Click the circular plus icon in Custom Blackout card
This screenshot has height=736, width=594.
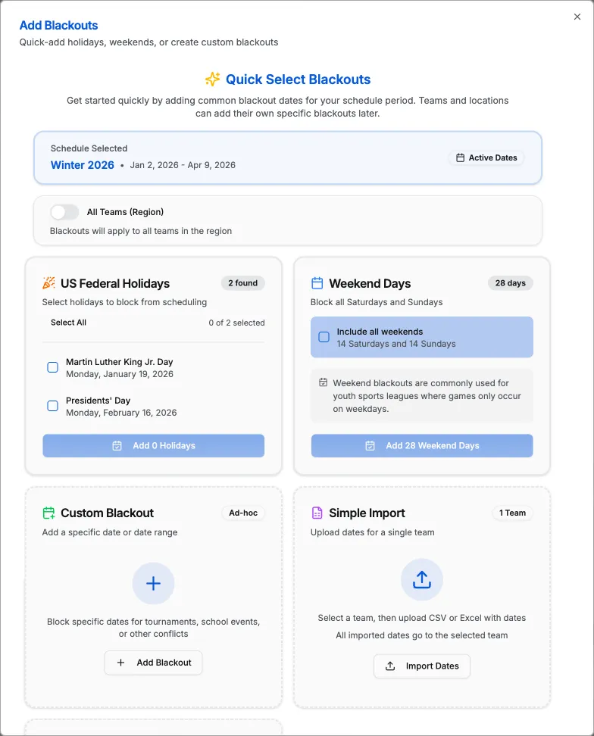[x=153, y=583]
